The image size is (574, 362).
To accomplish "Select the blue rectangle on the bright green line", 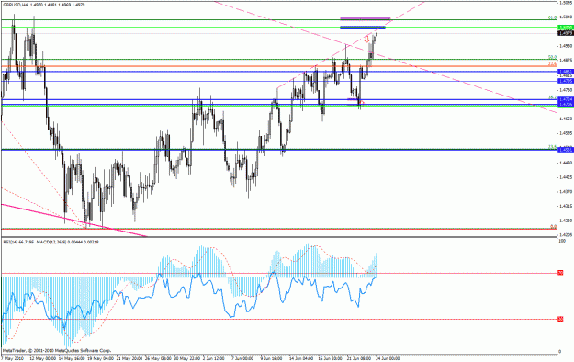I will (363, 28).
